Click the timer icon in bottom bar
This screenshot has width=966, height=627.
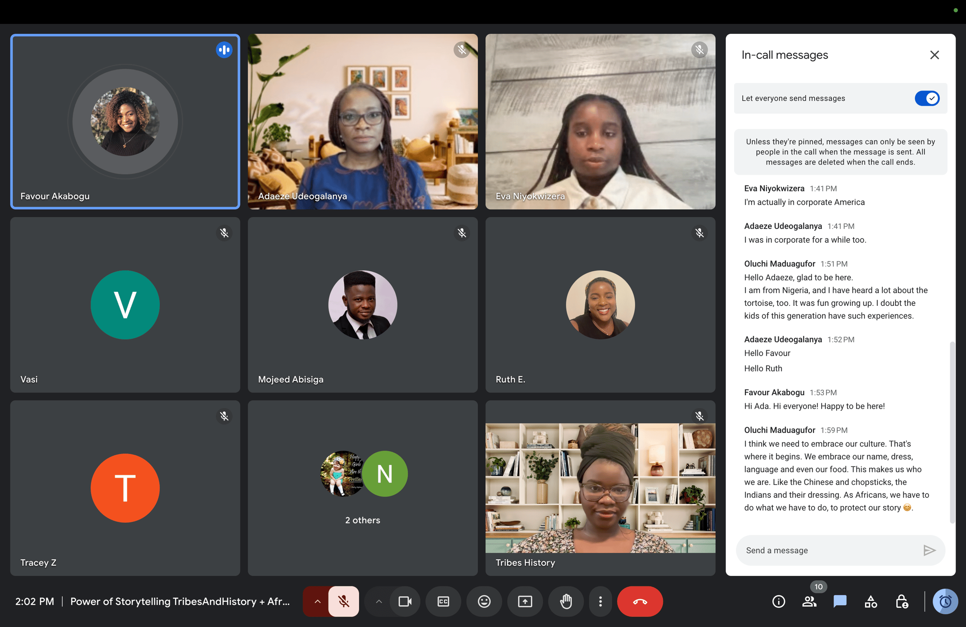coord(945,601)
